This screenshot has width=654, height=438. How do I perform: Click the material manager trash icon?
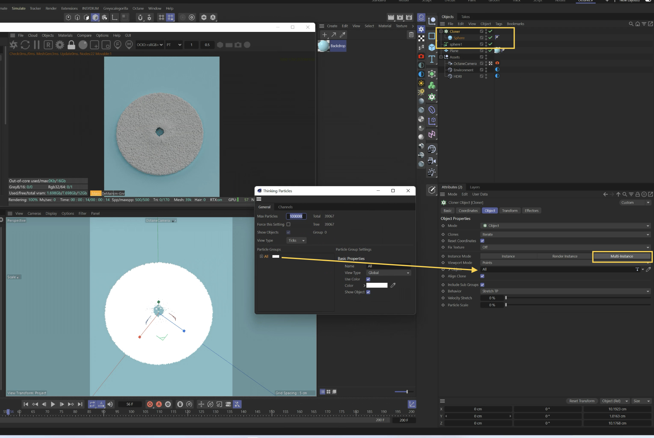point(411,35)
